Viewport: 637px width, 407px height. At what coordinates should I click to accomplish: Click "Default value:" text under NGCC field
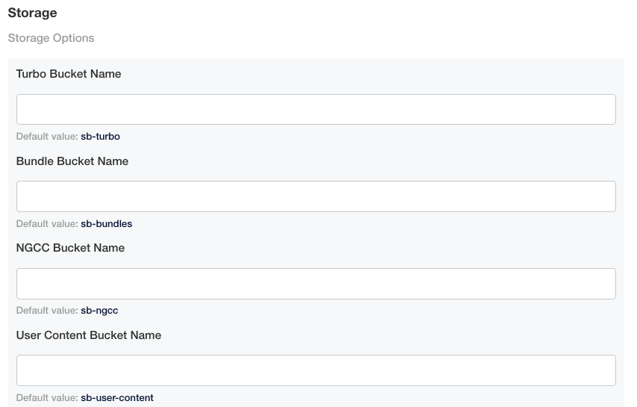coord(47,311)
